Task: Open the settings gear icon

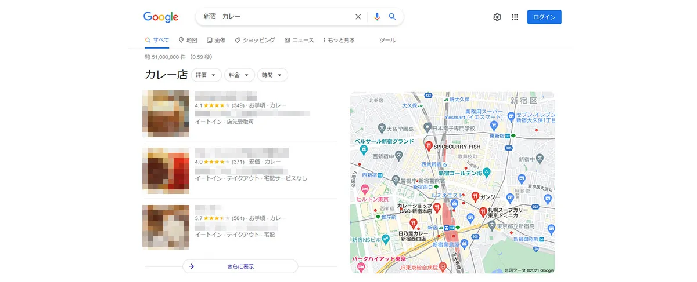Action: pos(497,17)
